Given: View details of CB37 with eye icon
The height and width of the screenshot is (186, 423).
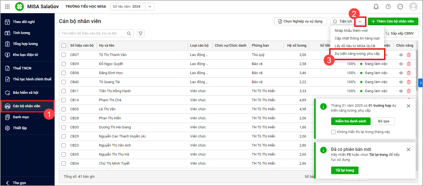Looking at the screenshot, I should pos(401,55).
